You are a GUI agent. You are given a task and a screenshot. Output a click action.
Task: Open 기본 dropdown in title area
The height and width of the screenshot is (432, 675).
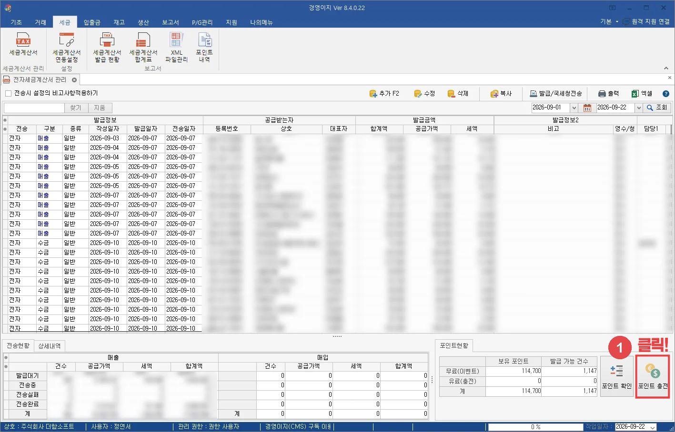point(609,21)
